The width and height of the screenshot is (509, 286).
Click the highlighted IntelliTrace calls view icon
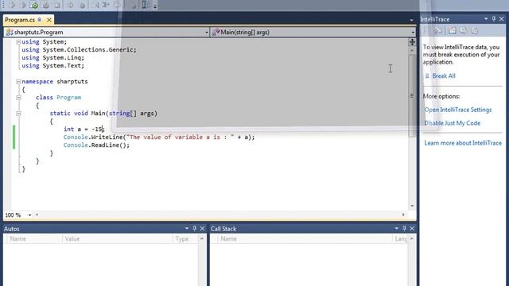click(453, 31)
